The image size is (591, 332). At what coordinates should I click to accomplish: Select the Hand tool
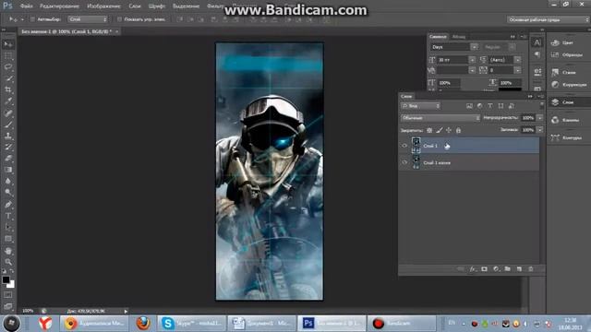tap(8, 251)
